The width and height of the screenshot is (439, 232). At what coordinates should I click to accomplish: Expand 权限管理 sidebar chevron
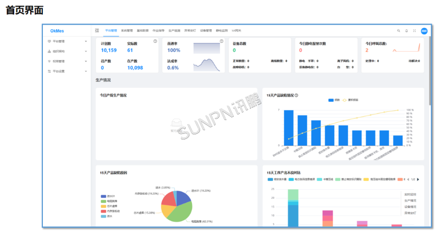tap(86, 61)
